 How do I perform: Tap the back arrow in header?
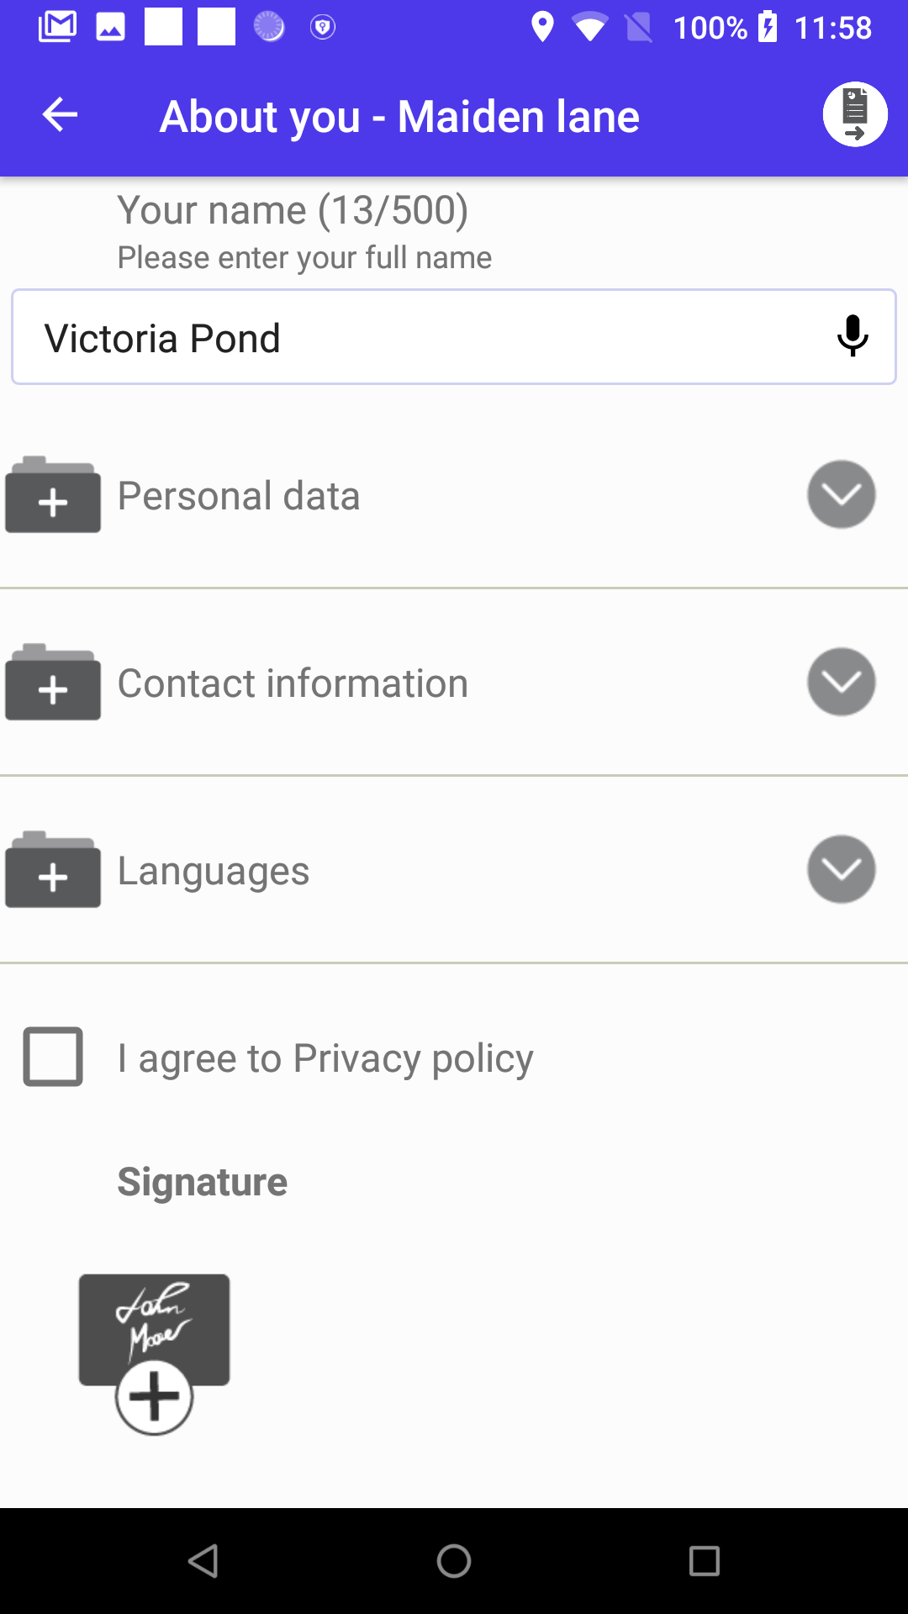tap(60, 115)
